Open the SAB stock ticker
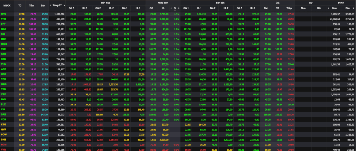The image size is (356, 151). (3, 114)
